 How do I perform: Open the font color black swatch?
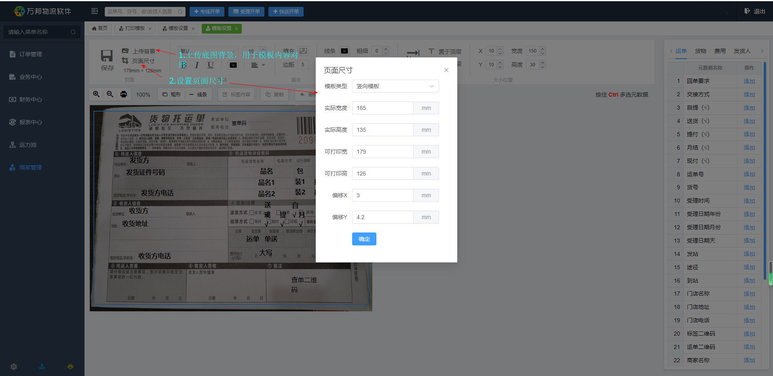233,65
